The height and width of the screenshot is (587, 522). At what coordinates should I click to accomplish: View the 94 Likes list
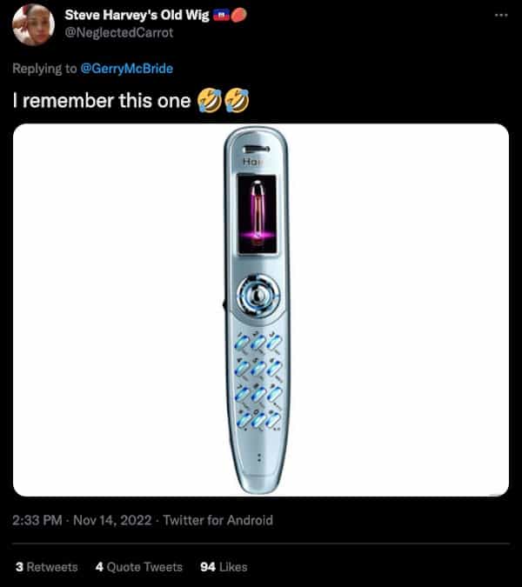click(224, 567)
